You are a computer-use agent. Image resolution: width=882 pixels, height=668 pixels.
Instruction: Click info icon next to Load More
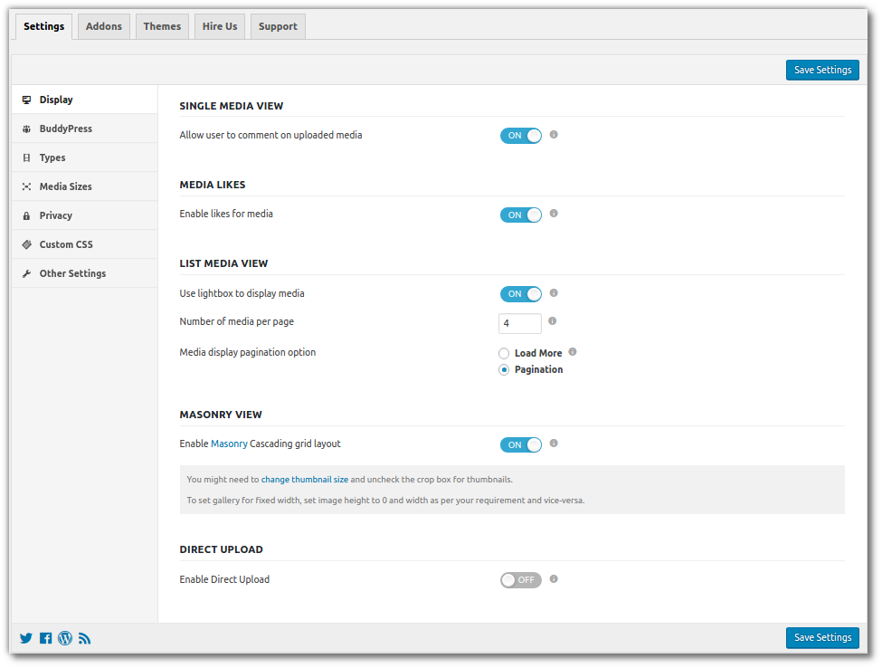tap(573, 352)
